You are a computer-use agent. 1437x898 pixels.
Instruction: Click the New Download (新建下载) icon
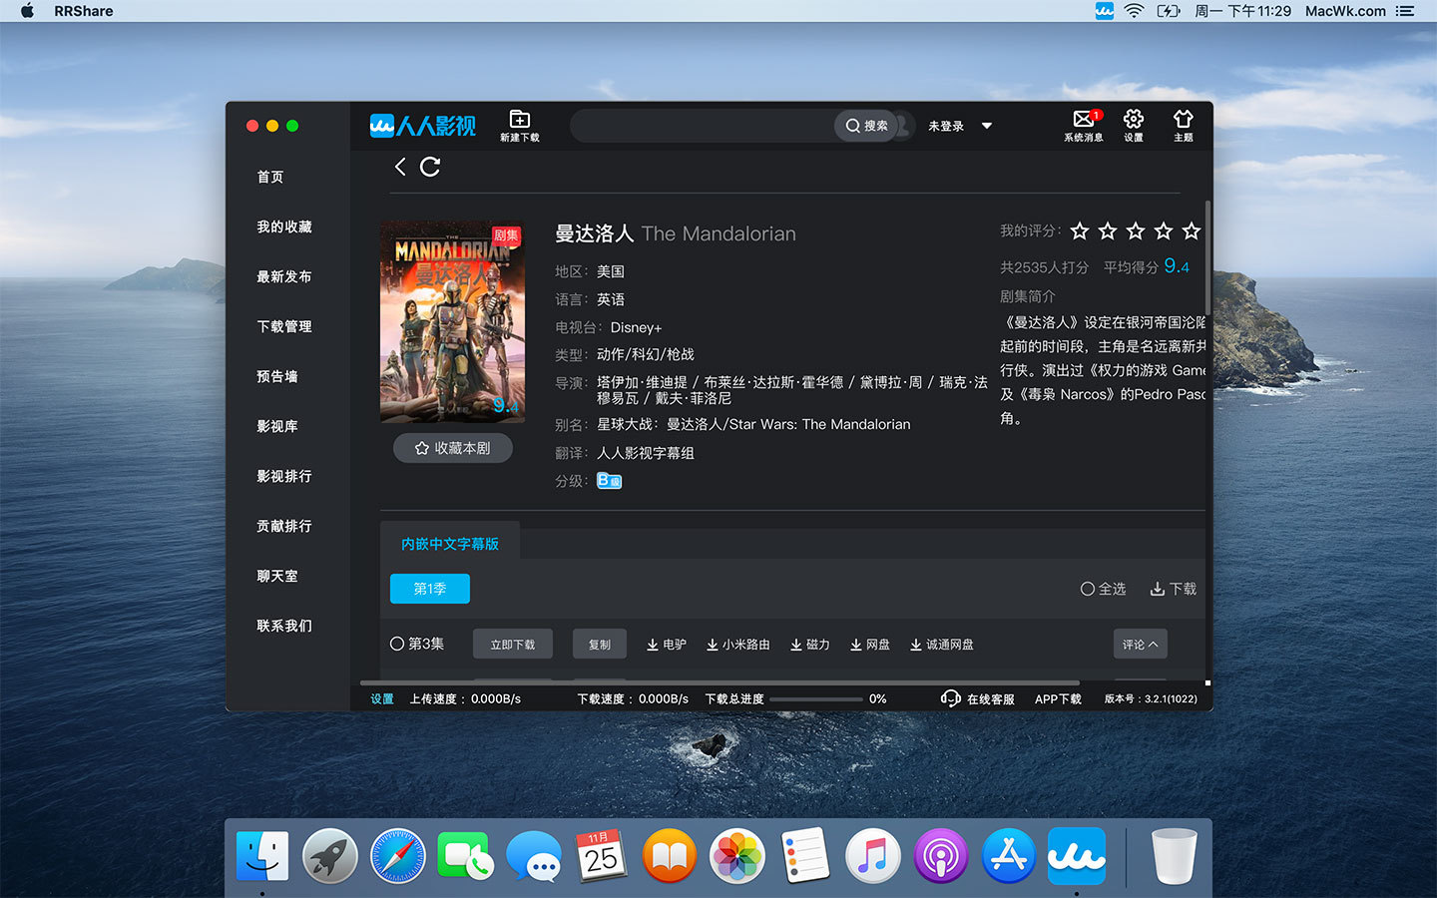(519, 126)
